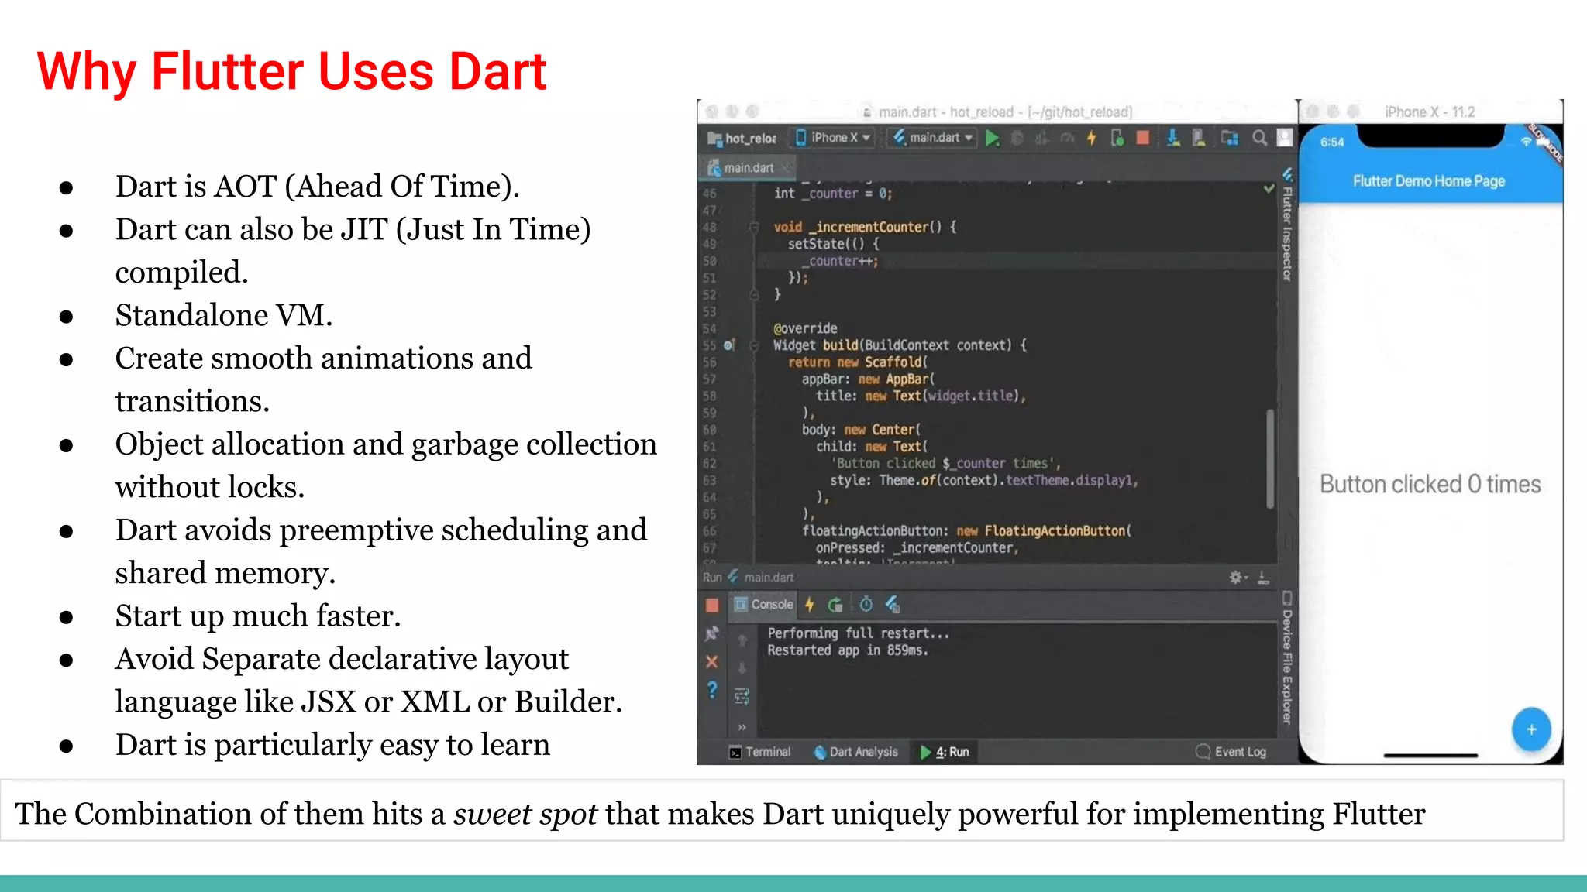The image size is (1587, 892).
Task: Click the Flutter hot reload lightning icon in top toolbar
Action: click(1091, 139)
